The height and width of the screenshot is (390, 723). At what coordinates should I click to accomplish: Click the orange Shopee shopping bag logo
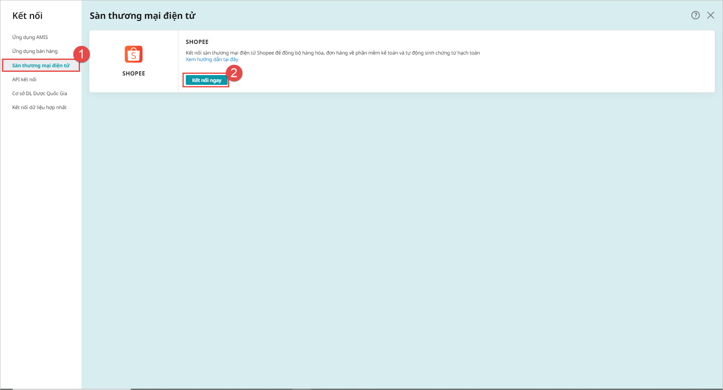(x=133, y=54)
